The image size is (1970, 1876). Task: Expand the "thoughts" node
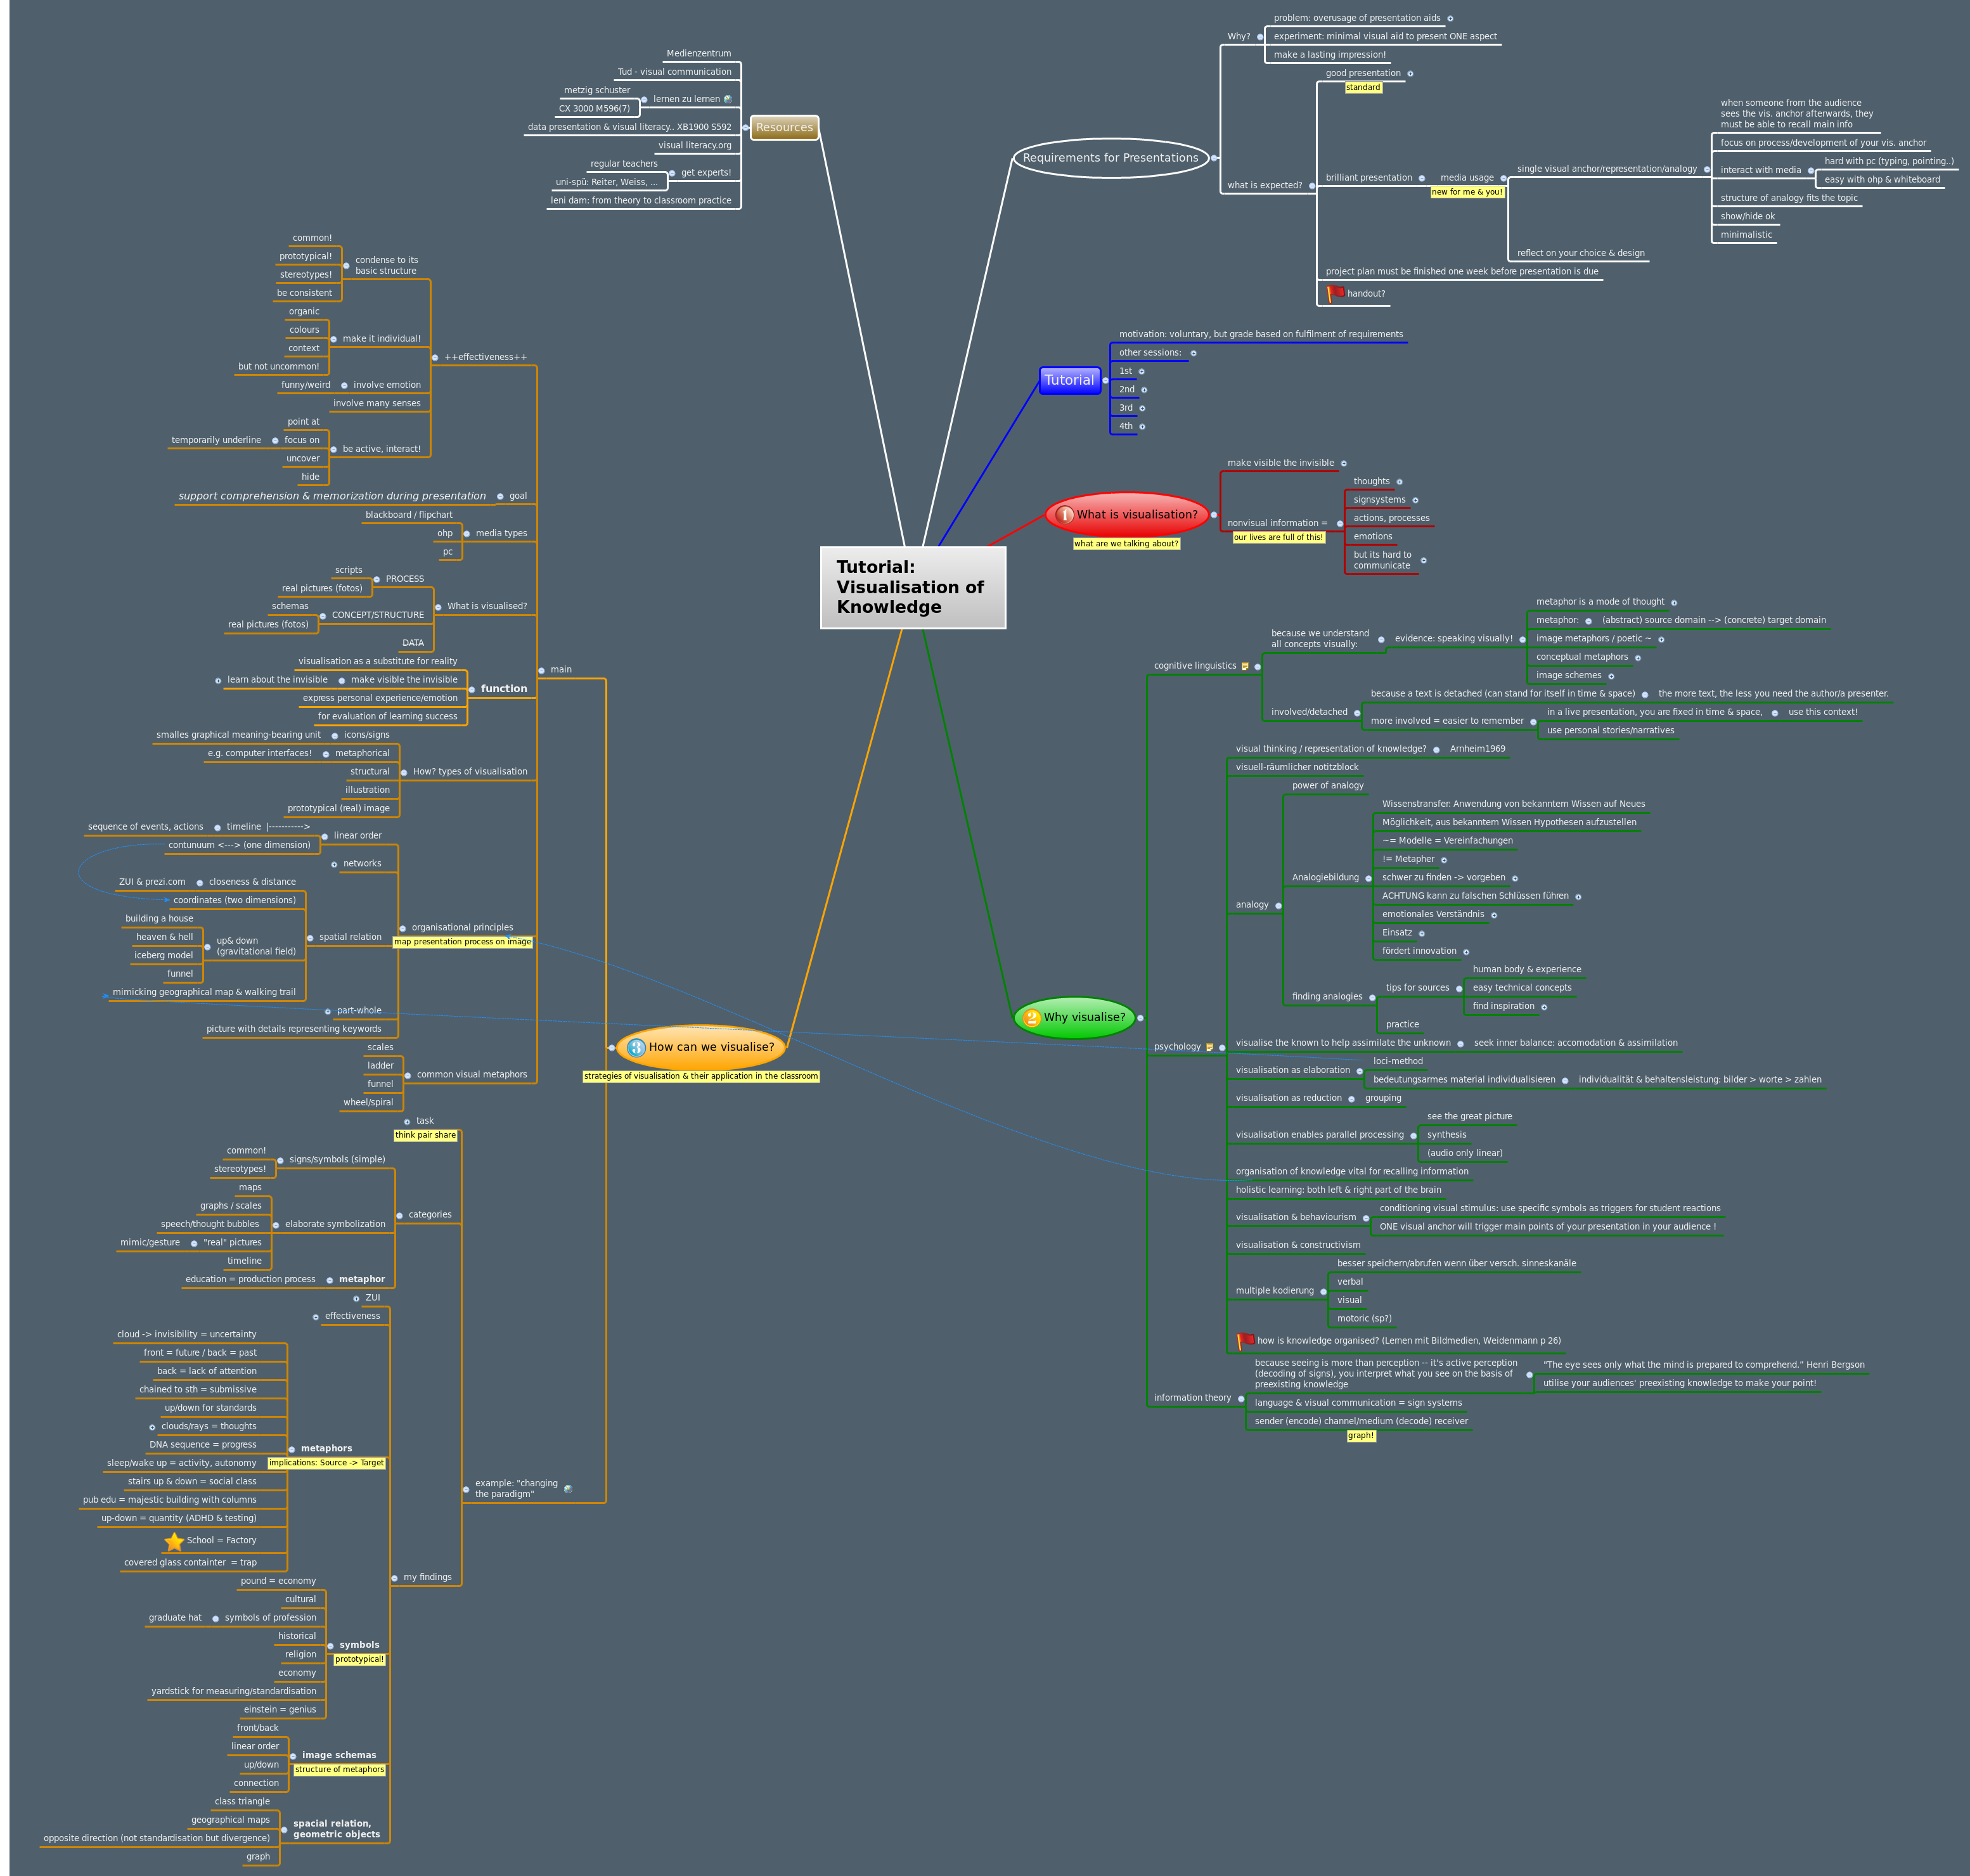[1400, 482]
